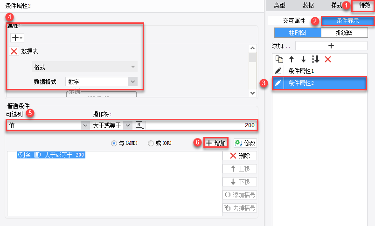Click the 修改 button
This screenshot has width=375, height=226.
coord(245,143)
